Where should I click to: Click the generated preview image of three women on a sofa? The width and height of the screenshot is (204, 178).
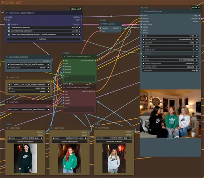pyautogui.click(x=170, y=114)
